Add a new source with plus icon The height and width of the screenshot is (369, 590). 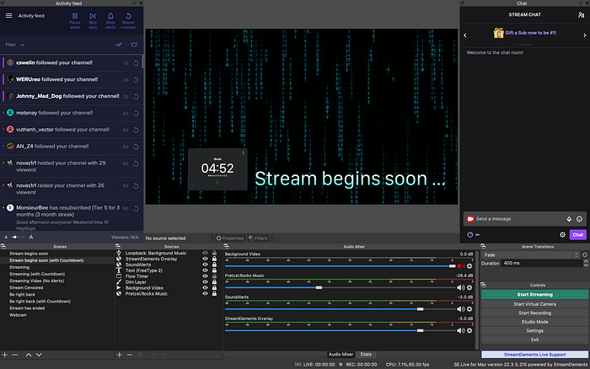(x=120, y=355)
